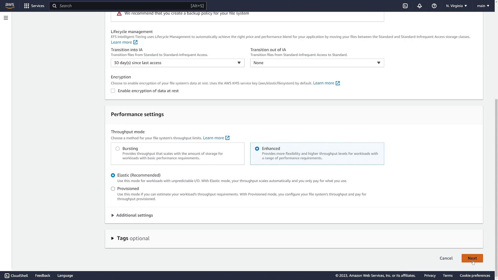Open Transition out of IA dropdown menu
498x280 pixels.
coord(317,62)
